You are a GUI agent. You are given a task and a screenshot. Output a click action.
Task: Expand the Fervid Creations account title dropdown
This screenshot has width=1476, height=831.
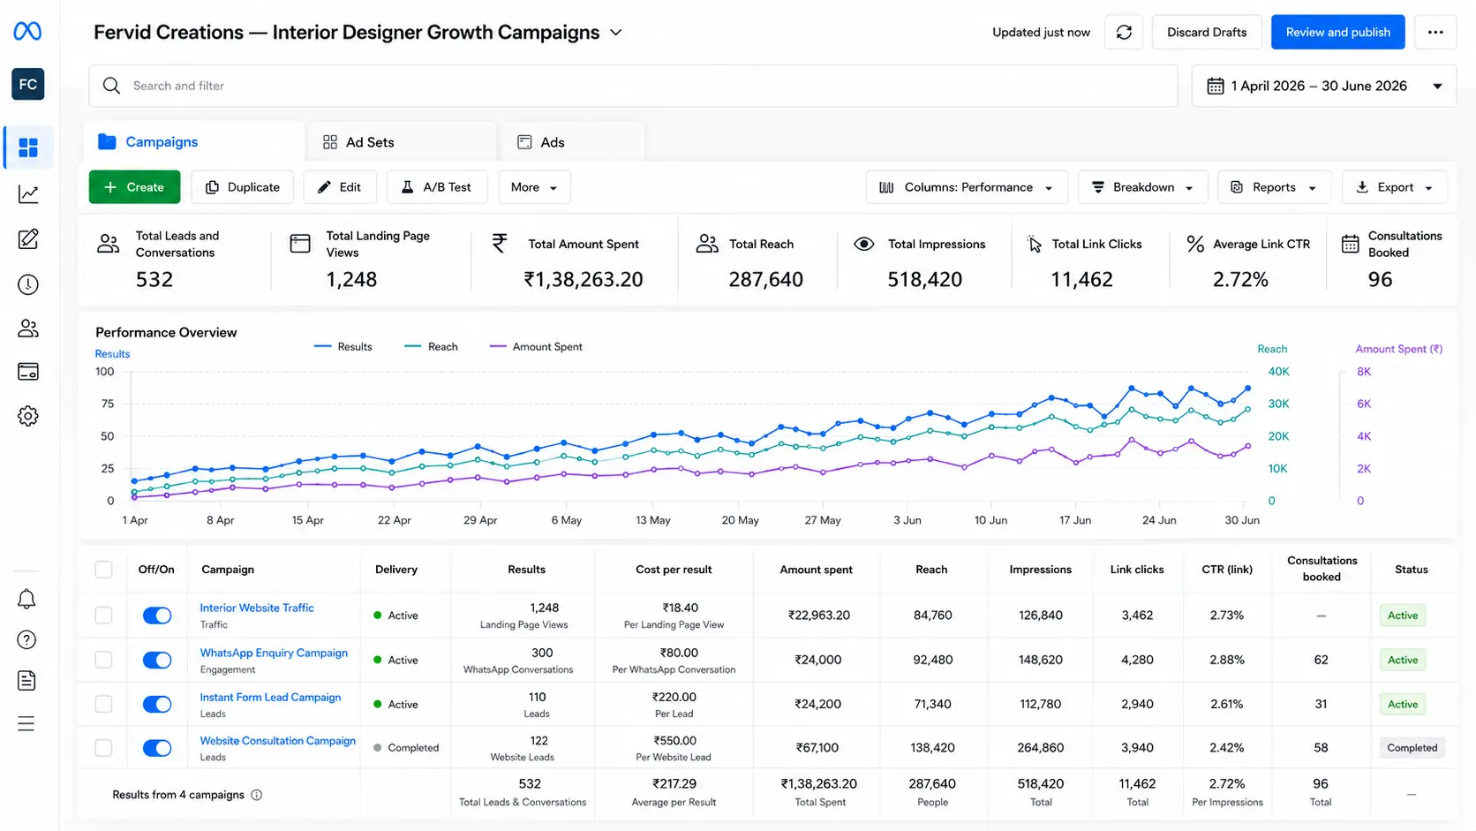[x=616, y=33]
